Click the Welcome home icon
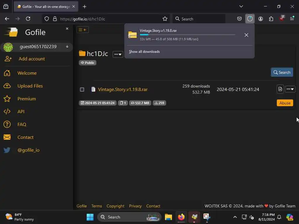299x224 pixels. (7, 73)
